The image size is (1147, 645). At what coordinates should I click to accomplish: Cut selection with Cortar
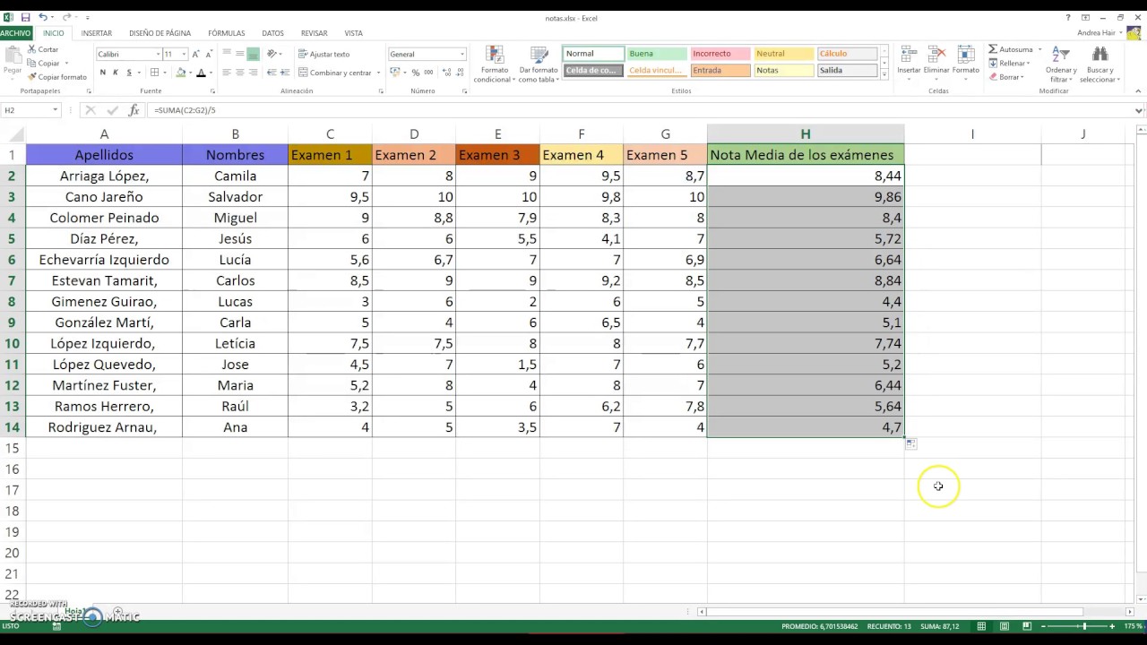[43, 49]
